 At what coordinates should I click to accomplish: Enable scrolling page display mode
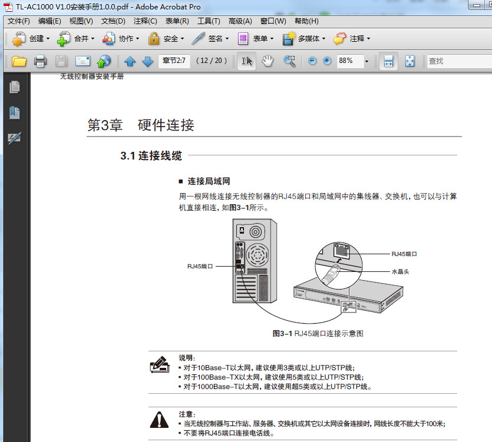(388, 61)
